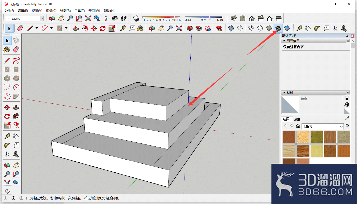Enable Wireframe face style
Image resolution: width=357 pixels, height=204 pixels.
tap(251, 28)
